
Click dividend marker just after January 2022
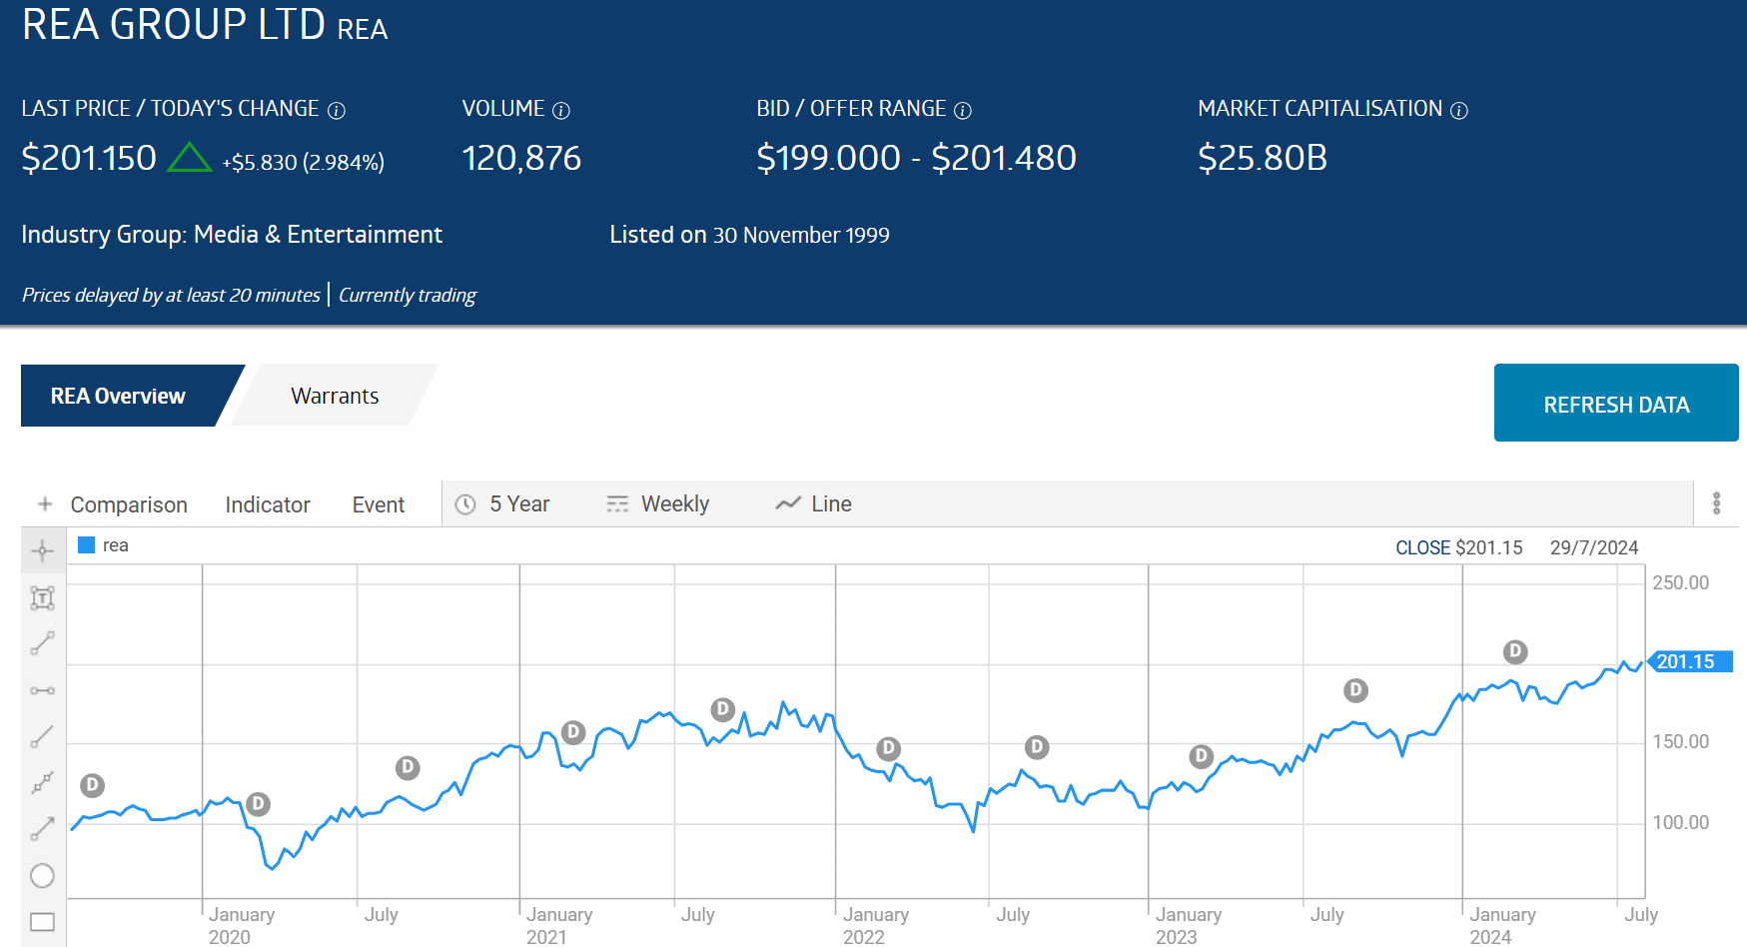888,748
